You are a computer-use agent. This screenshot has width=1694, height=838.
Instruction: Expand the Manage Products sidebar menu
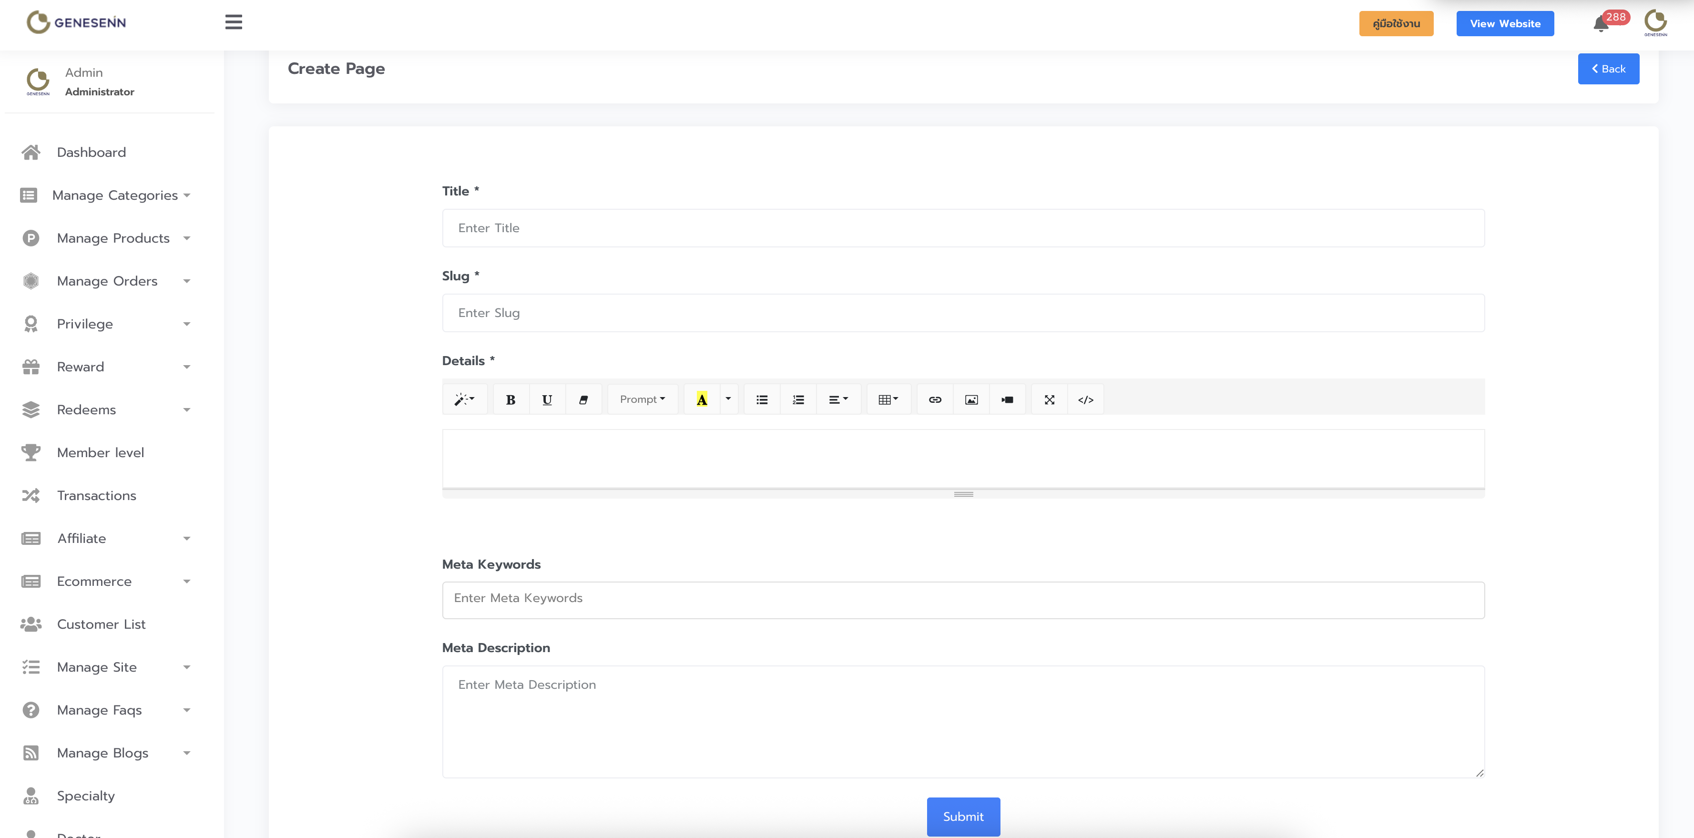(x=113, y=238)
